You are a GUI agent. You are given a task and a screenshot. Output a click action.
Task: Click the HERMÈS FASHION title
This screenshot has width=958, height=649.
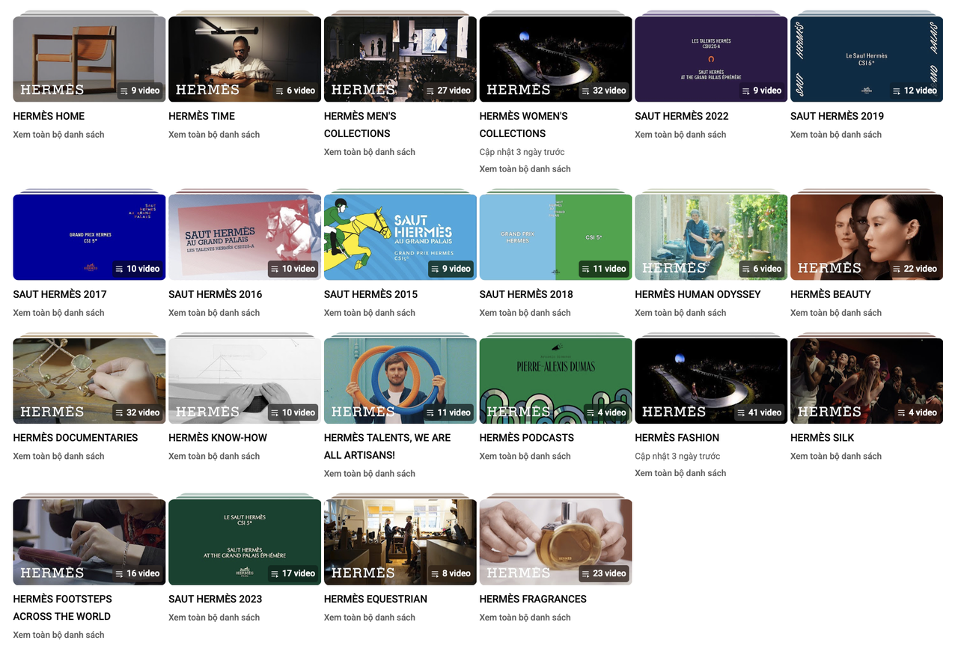[677, 438]
